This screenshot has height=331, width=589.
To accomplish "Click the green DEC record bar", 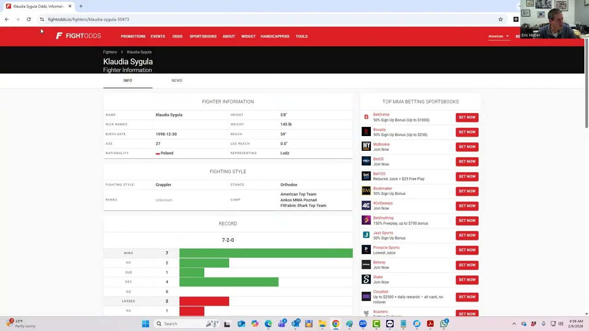I will 229,282.
